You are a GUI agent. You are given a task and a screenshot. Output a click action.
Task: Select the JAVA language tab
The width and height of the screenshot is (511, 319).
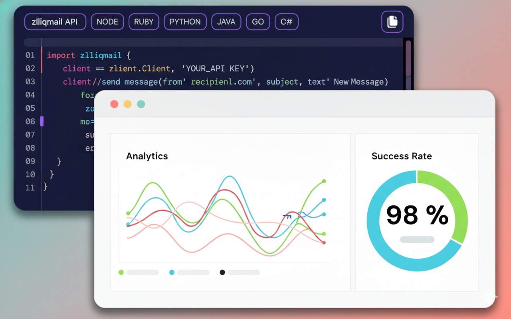point(226,22)
